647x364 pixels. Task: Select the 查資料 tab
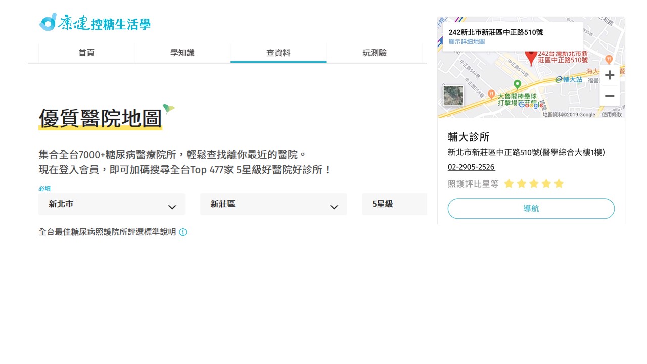point(279,53)
